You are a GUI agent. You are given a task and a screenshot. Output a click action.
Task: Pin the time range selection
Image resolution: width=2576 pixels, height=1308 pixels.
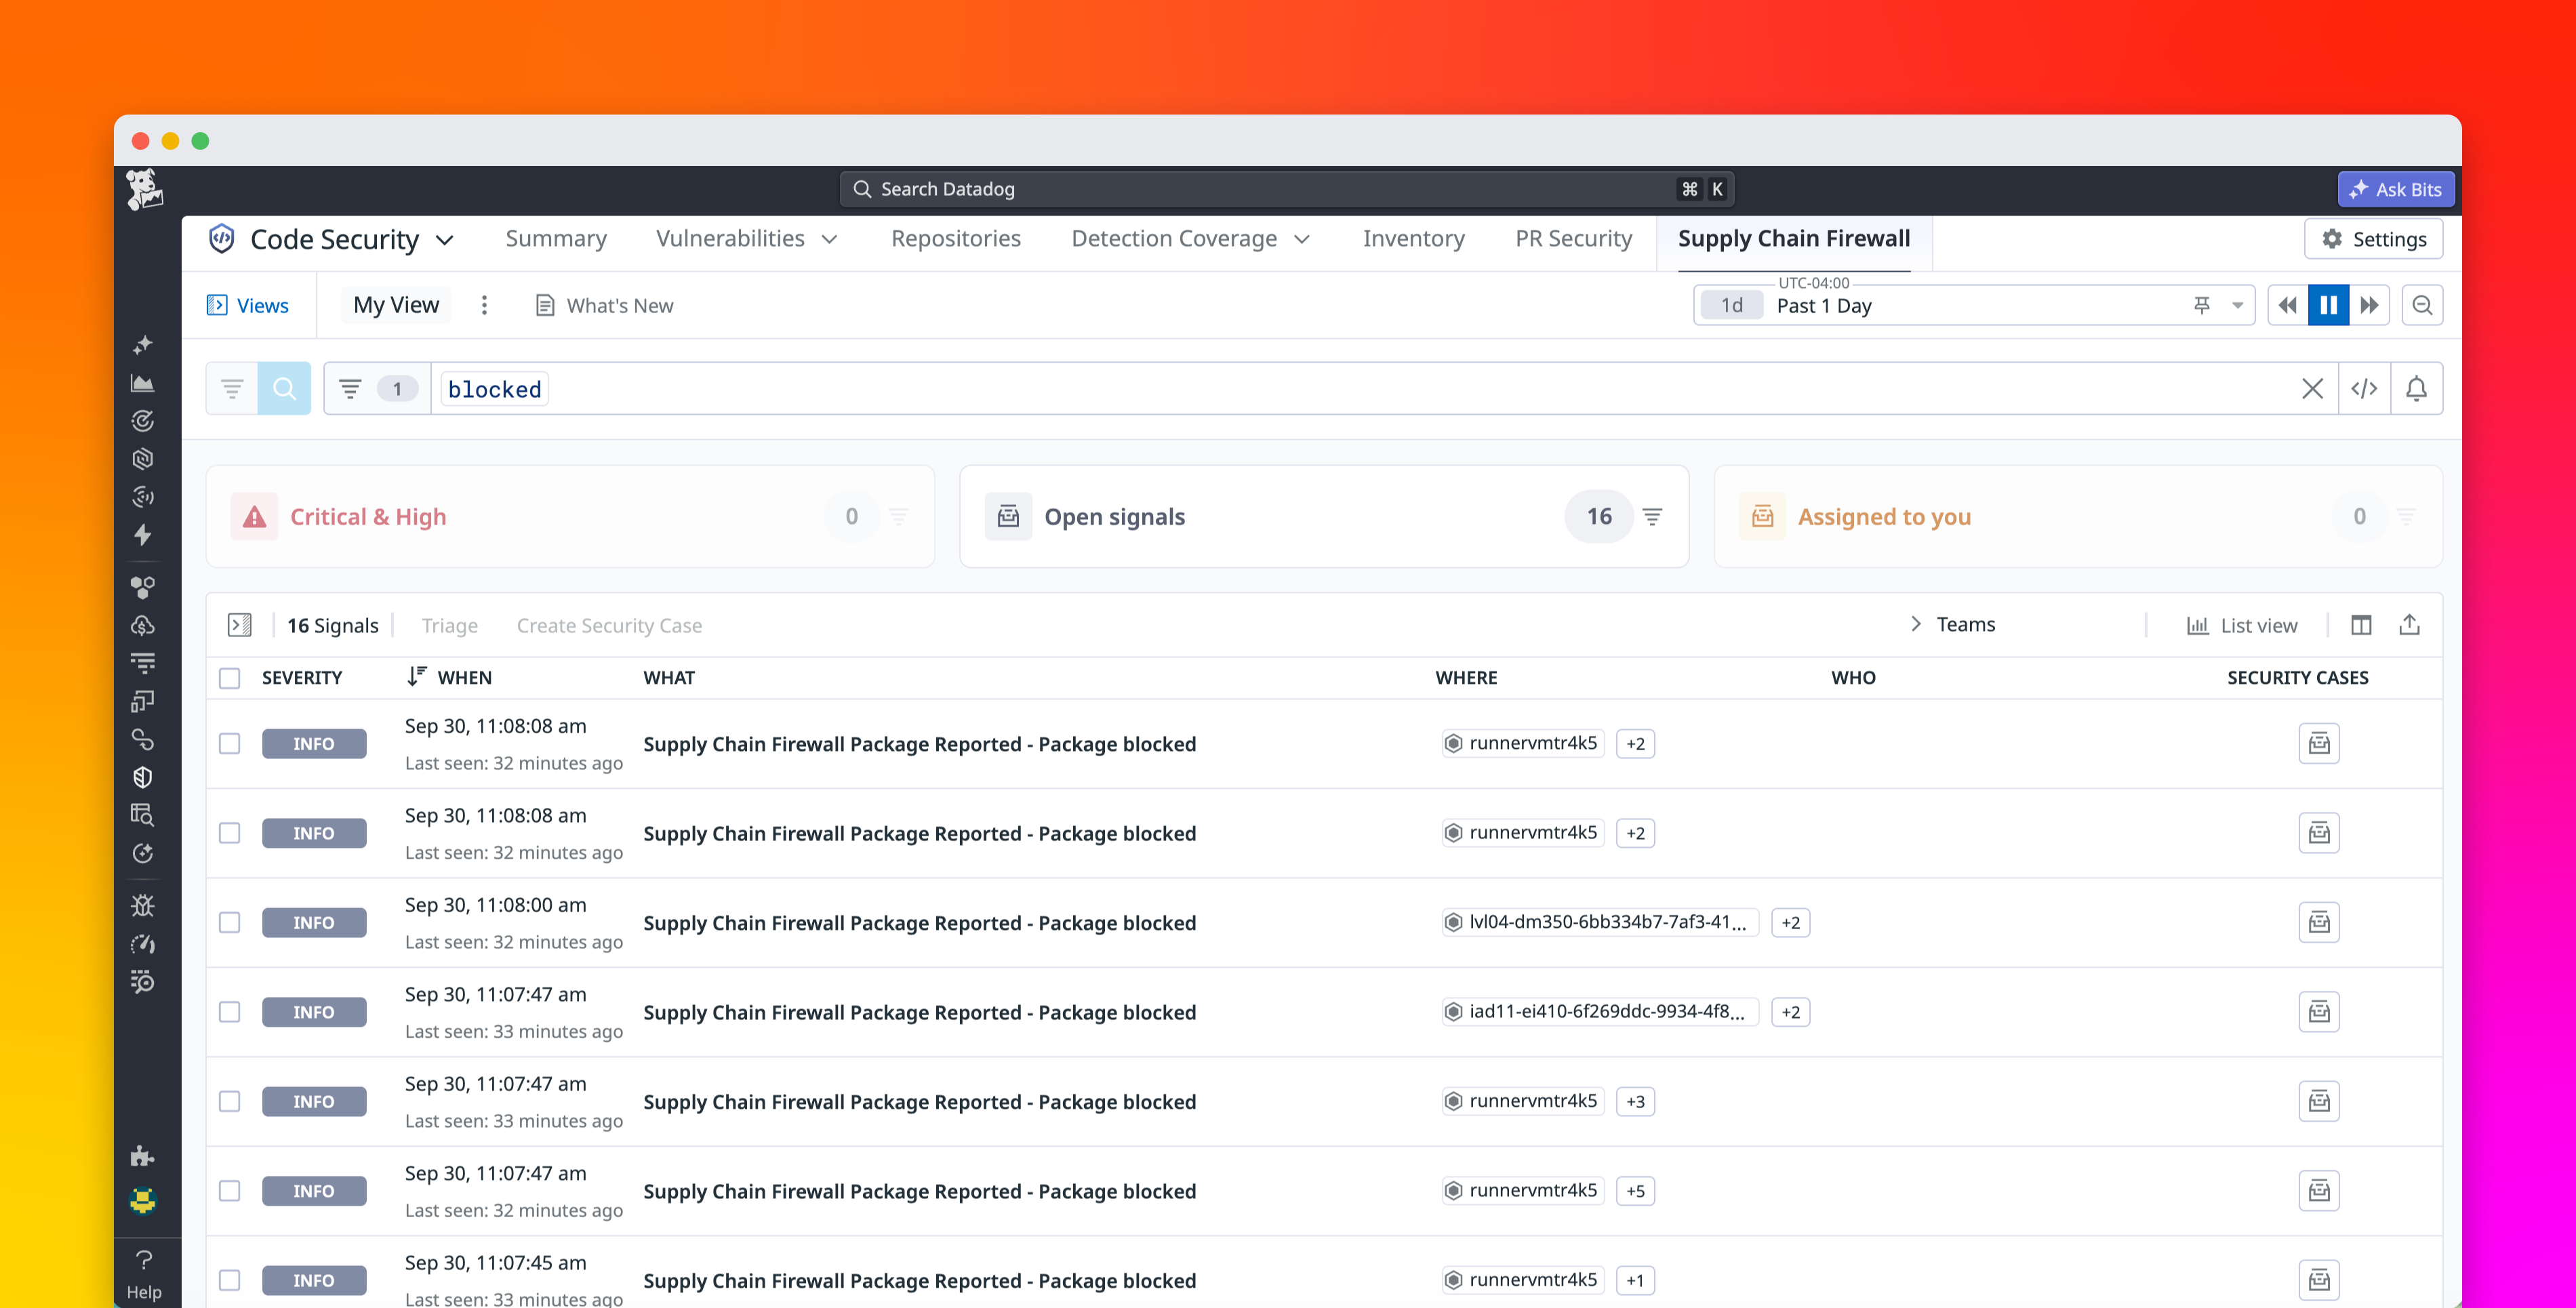[2201, 305]
